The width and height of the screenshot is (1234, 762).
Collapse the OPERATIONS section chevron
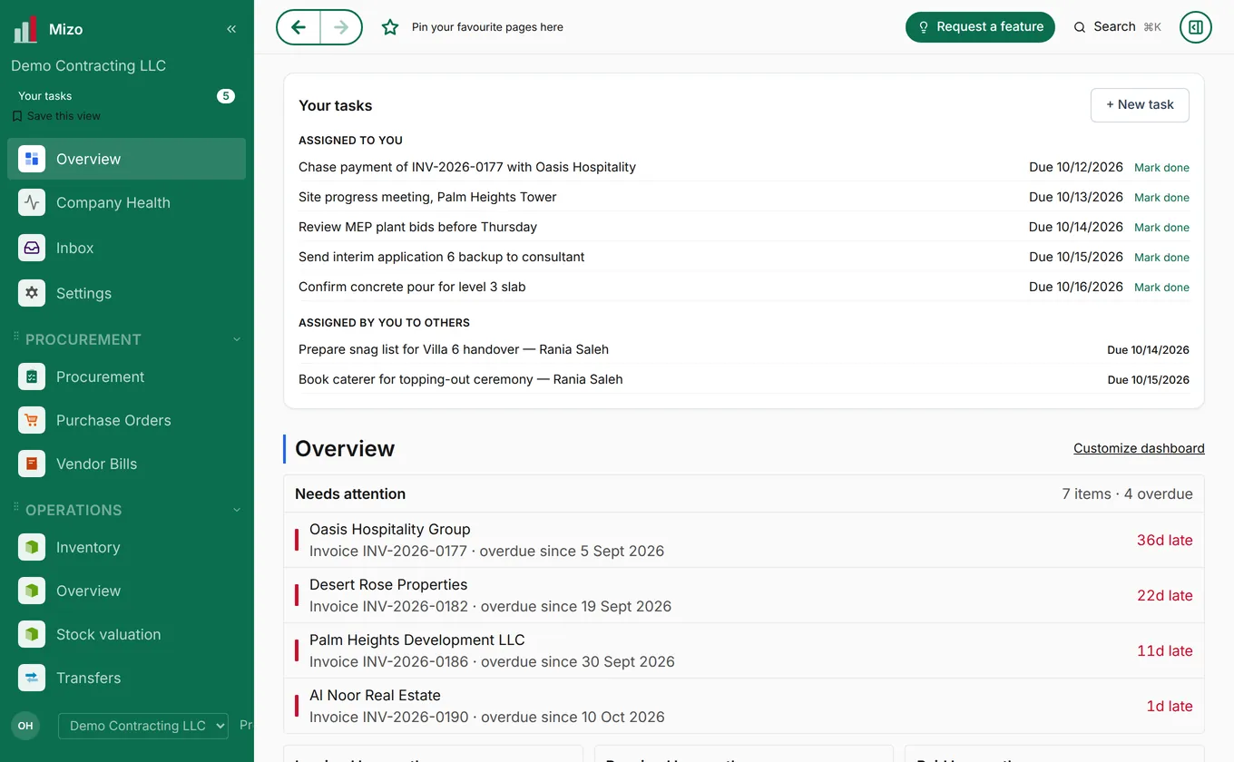pyautogui.click(x=237, y=510)
